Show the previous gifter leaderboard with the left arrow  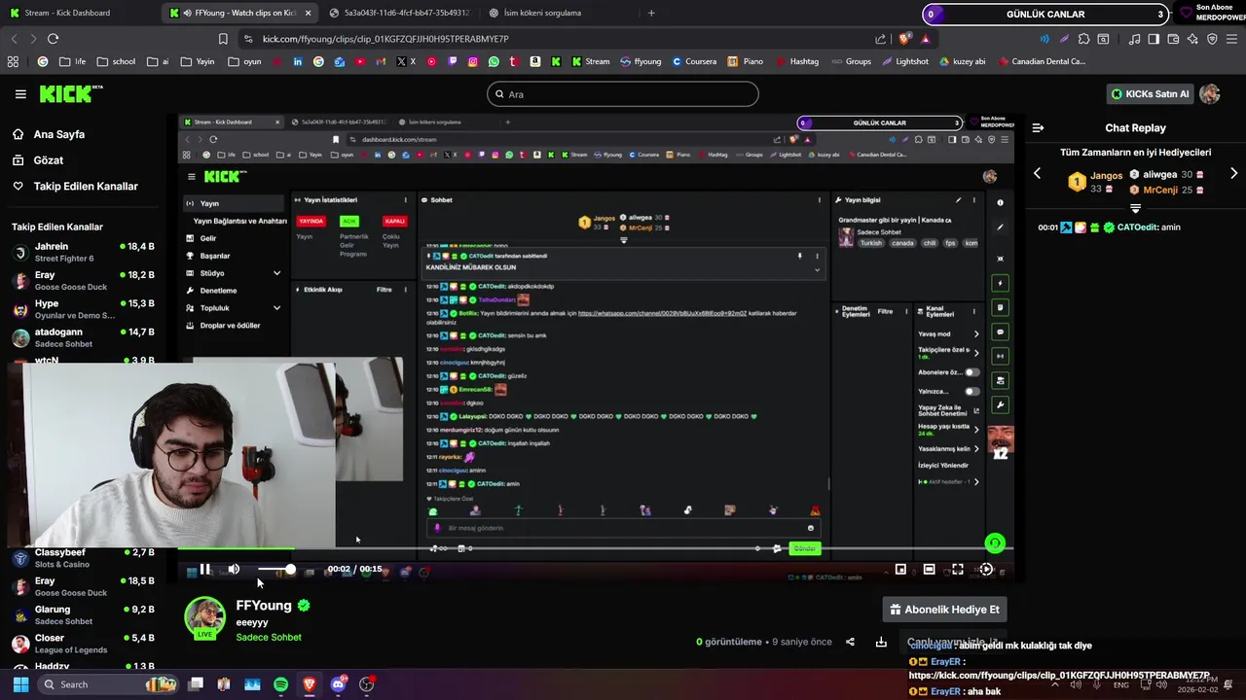coord(1037,173)
